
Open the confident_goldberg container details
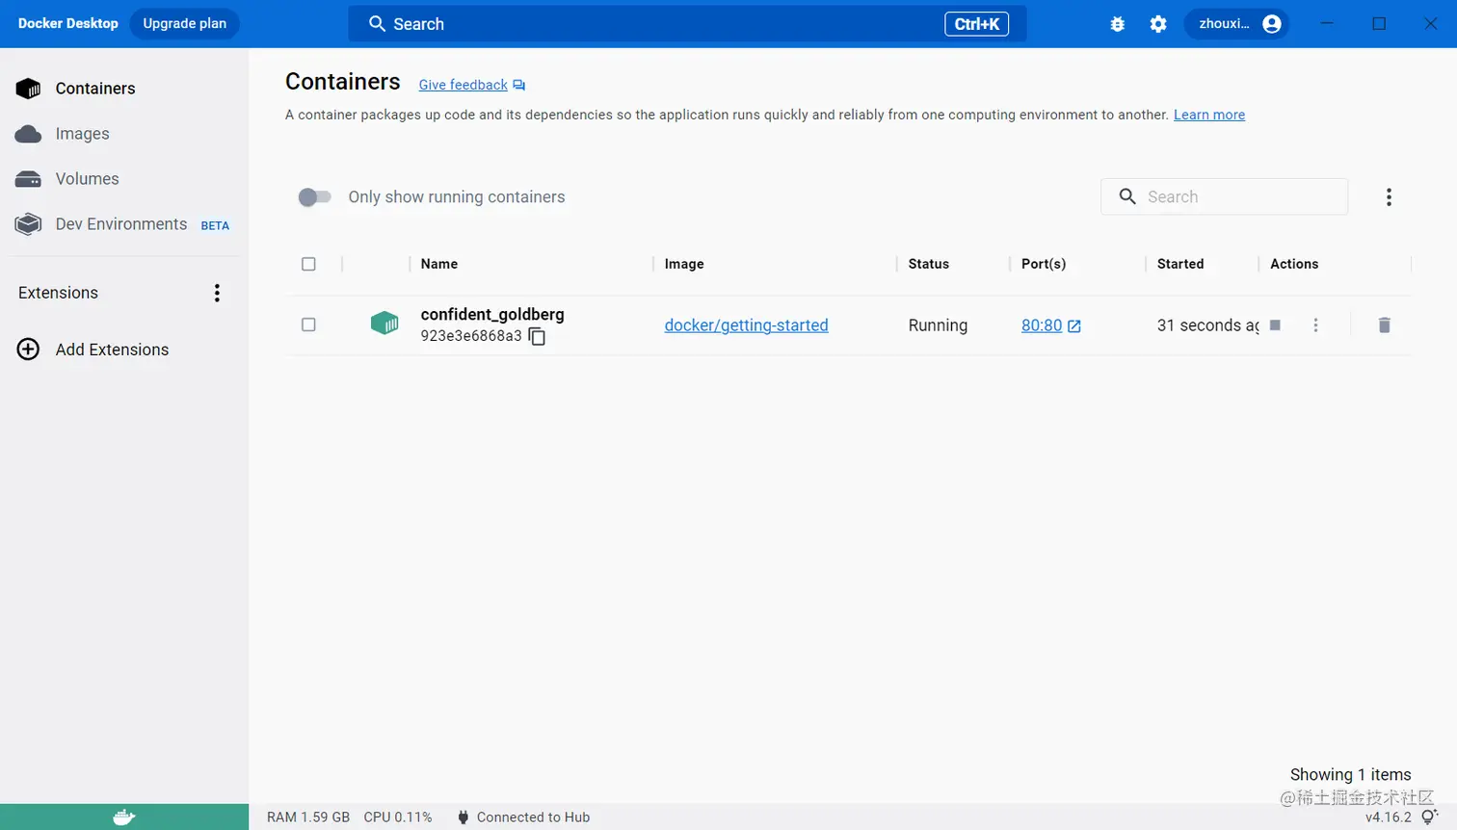pyautogui.click(x=492, y=314)
